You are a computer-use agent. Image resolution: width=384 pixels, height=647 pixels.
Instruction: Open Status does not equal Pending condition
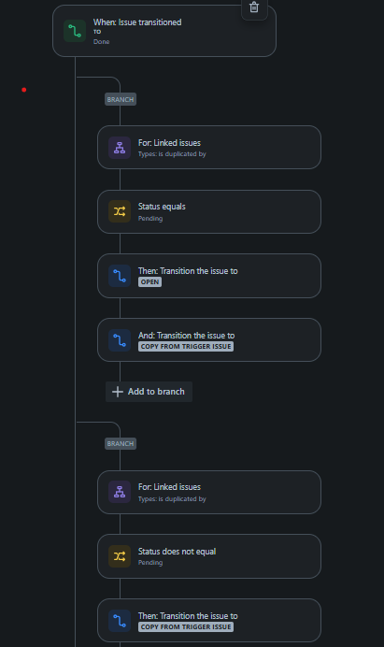pyautogui.click(x=209, y=556)
